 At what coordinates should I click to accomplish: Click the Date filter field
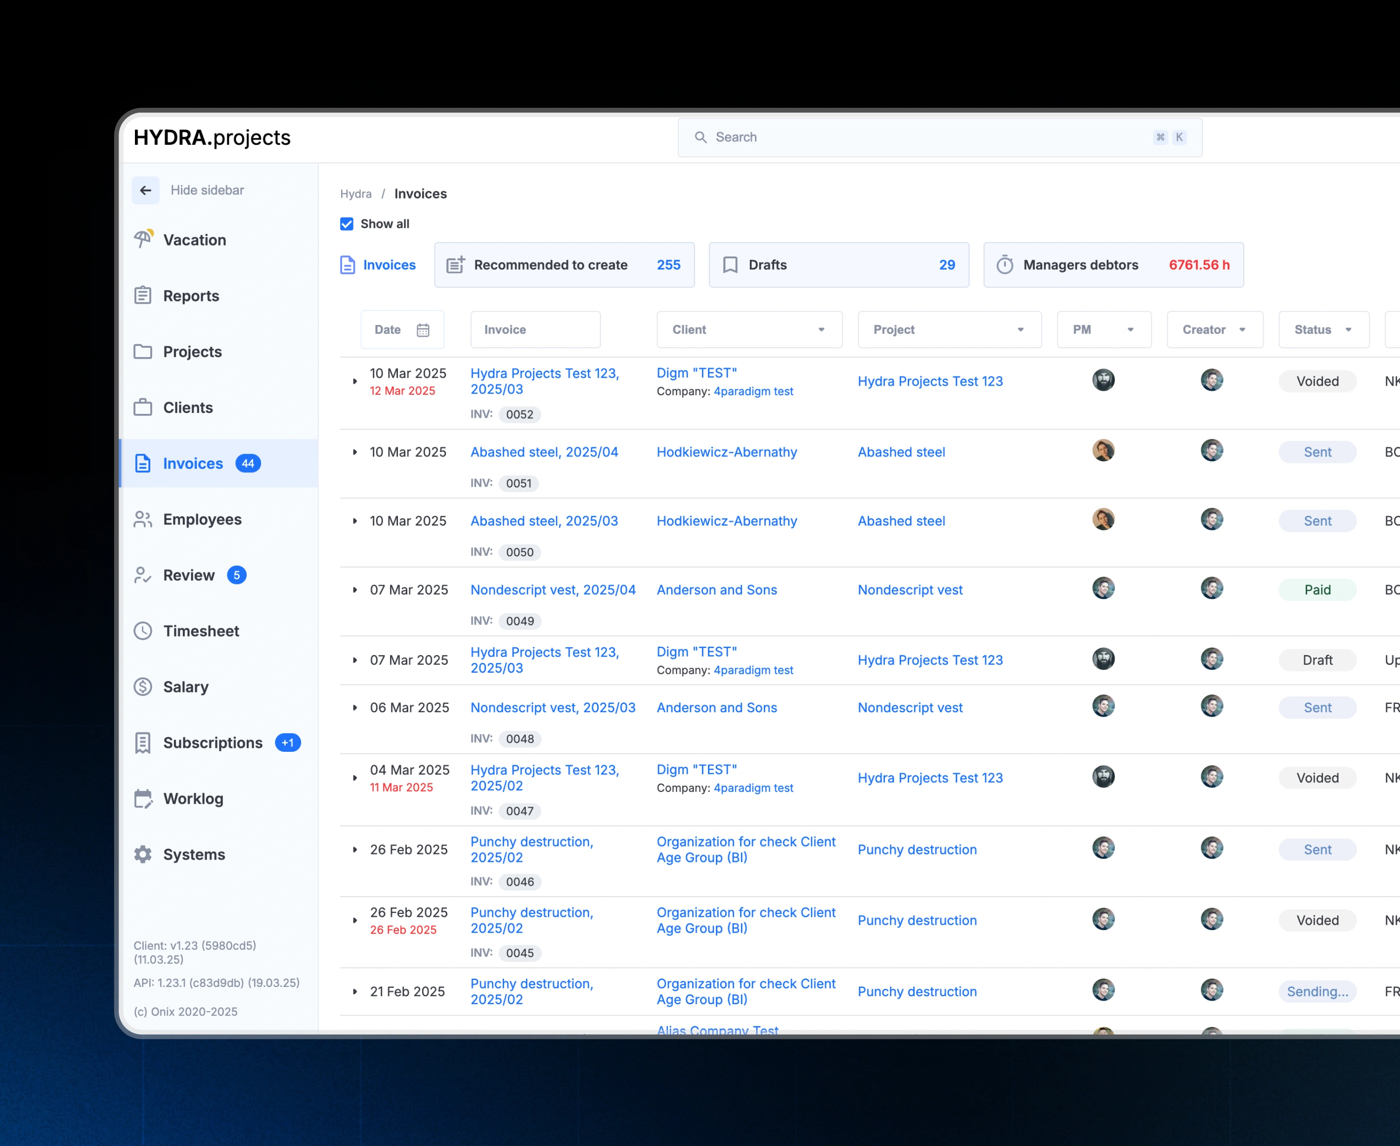(402, 329)
